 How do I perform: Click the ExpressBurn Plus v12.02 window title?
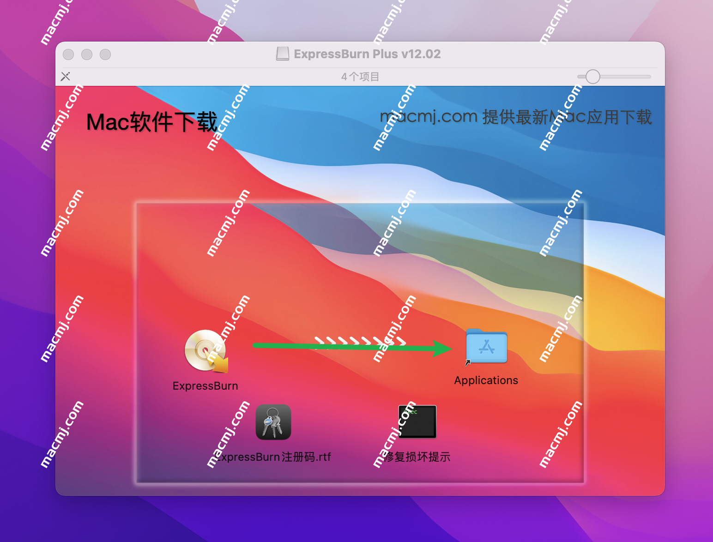tap(367, 54)
